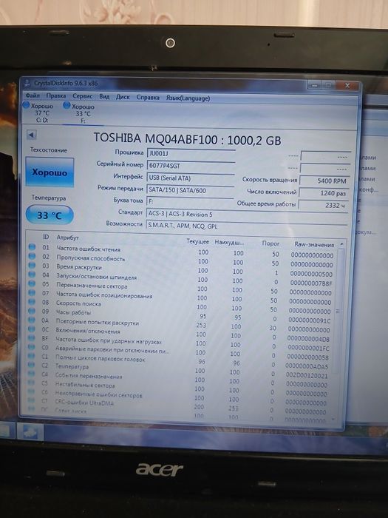Click the Порог column header

click(270, 243)
